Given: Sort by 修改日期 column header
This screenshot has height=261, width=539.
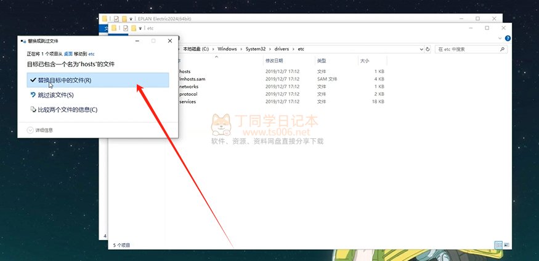Looking at the screenshot, I should click(x=274, y=61).
